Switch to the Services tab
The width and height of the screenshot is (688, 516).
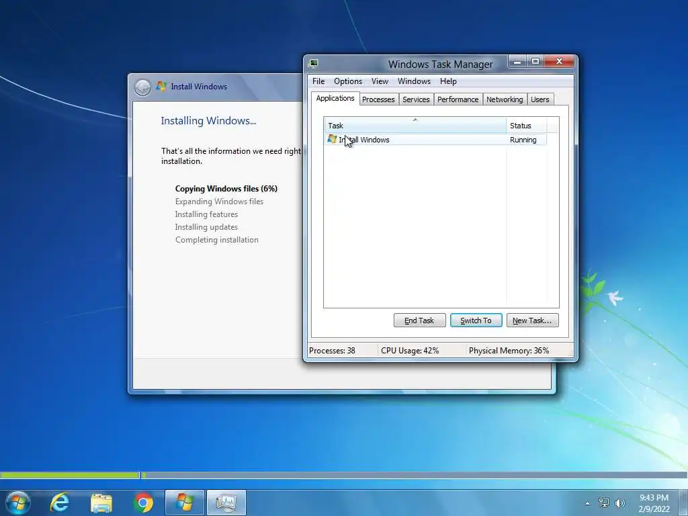tap(416, 99)
